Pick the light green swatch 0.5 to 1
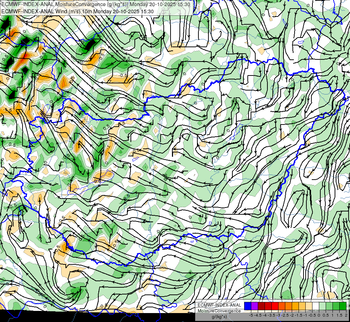 [329, 306]
